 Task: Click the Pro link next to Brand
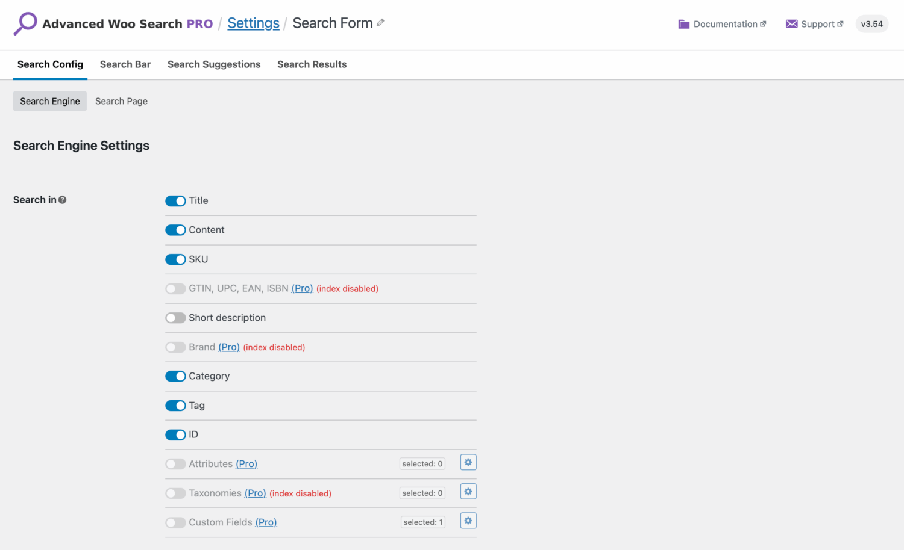[x=229, y=347]
